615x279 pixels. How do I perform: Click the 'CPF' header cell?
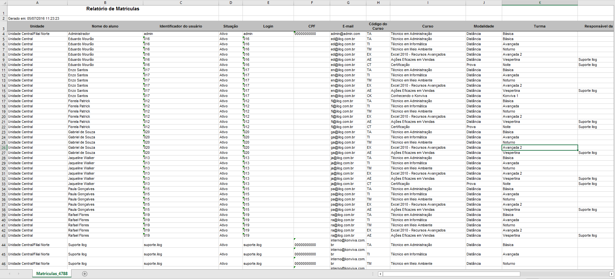pyautogui.click(x=312, y=26)
